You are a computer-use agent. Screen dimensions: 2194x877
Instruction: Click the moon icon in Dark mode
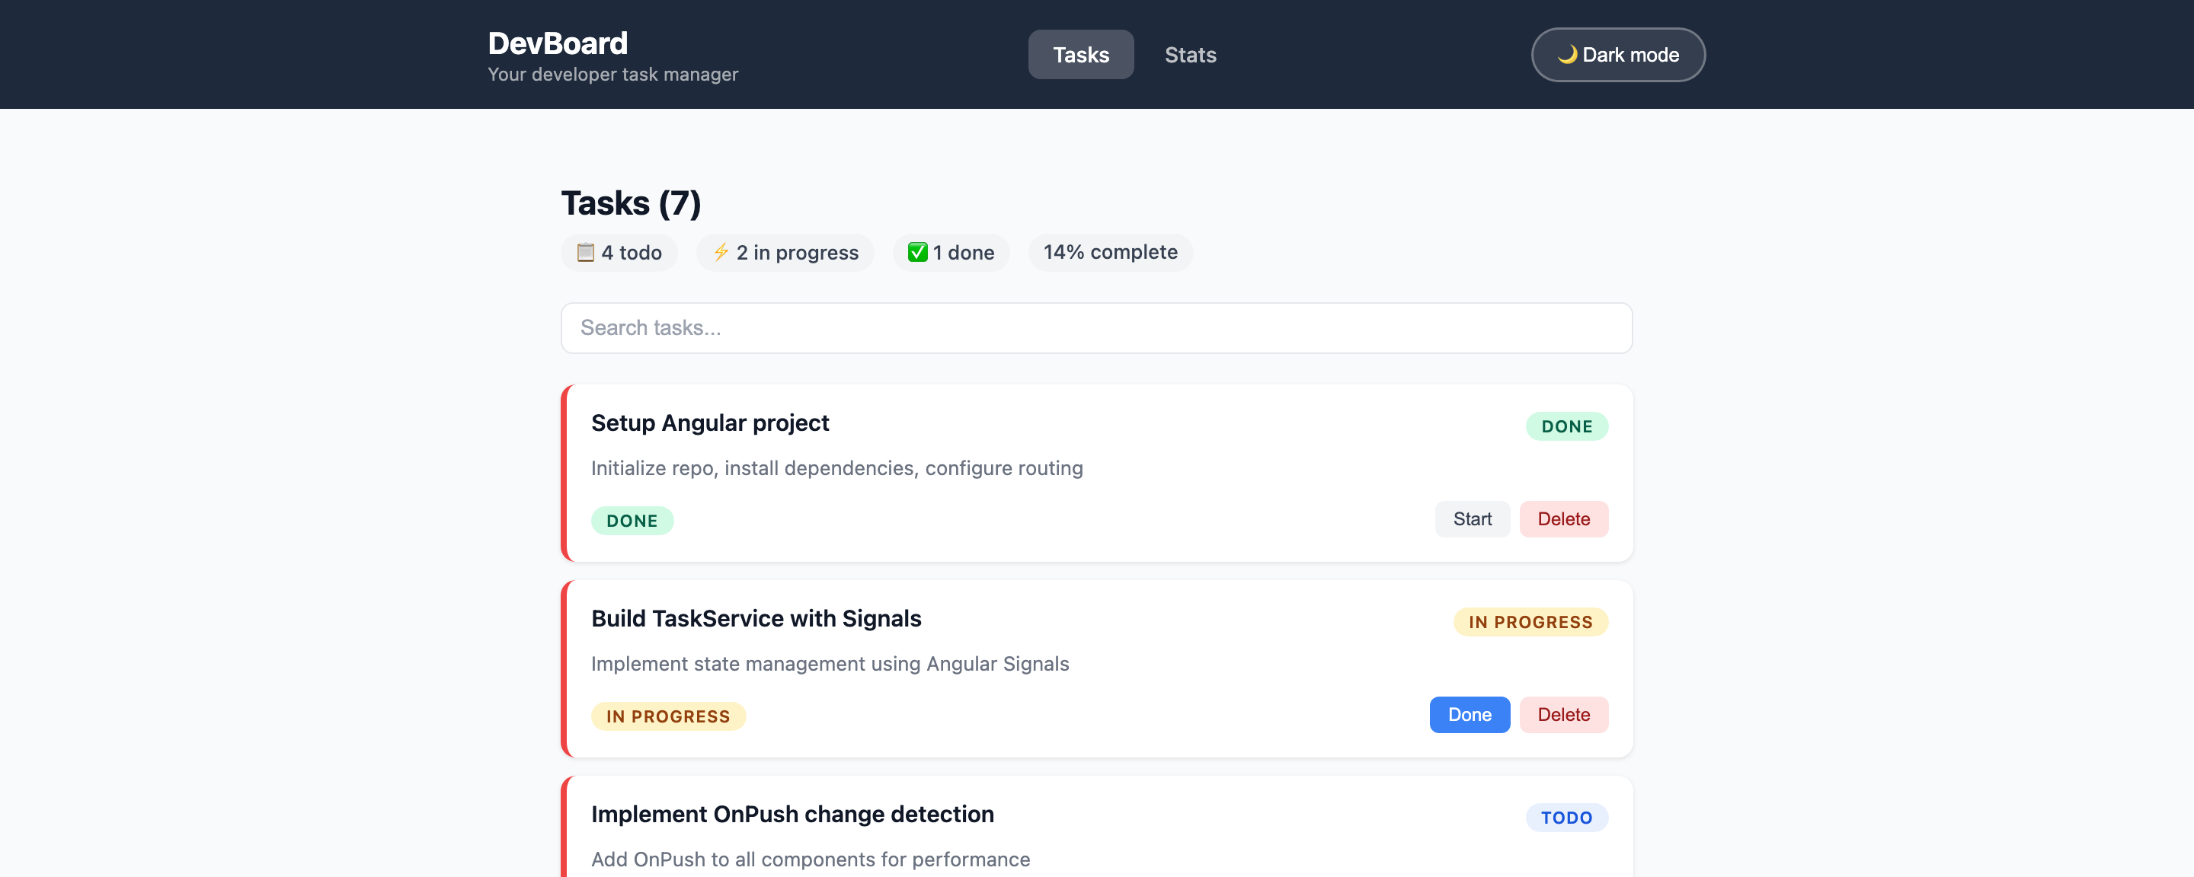coord(1567,55)
